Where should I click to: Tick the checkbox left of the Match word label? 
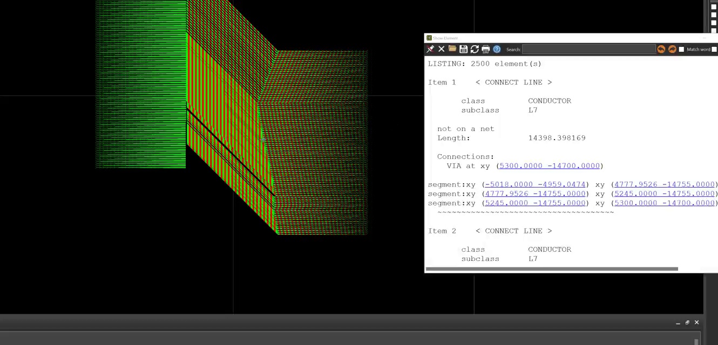coord(681,50)
